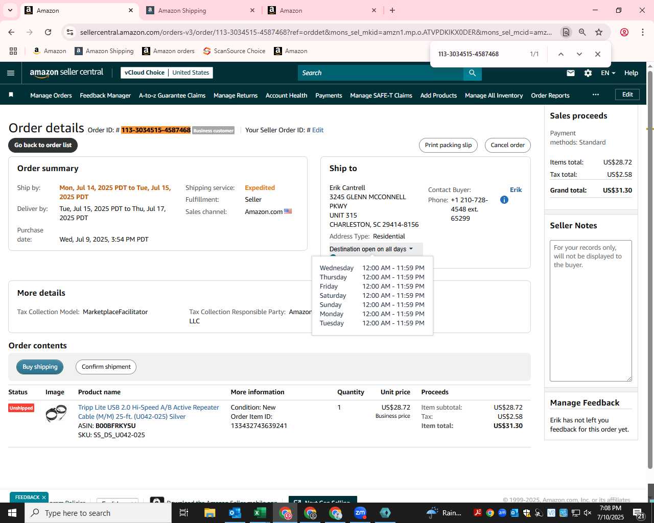Click the Edit button in nav bar
Viewport: 654px width, 523px height.
(627, 94)
